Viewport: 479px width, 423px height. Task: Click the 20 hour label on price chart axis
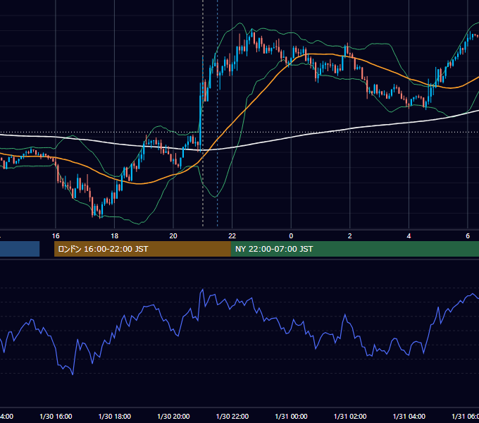point(173,236)
